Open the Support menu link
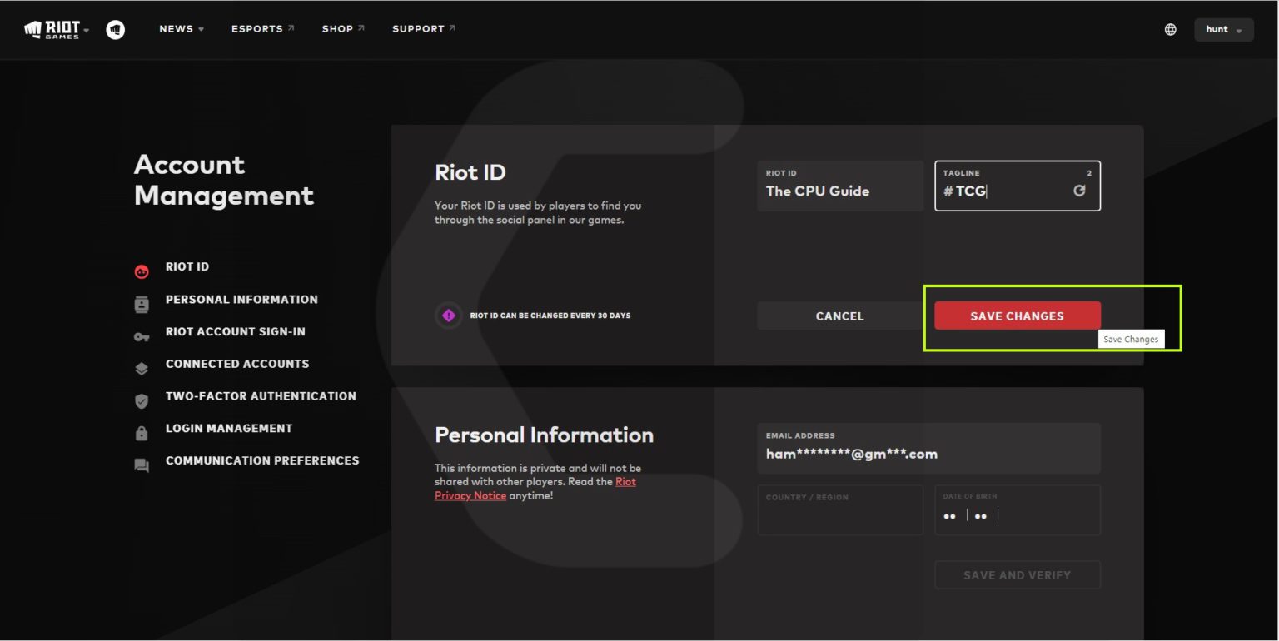 [x=423, y=29]
